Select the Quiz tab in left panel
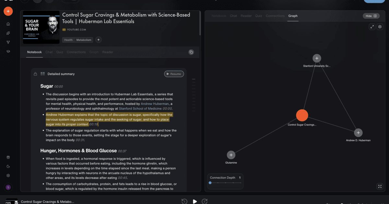 click(x=60, y=52)
